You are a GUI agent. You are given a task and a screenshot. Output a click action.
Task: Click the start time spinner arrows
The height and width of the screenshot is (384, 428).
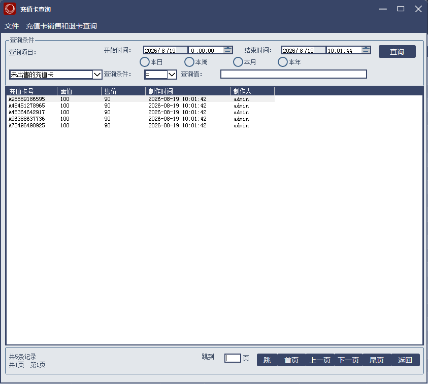pyautogui.click(x=228, y=50)
